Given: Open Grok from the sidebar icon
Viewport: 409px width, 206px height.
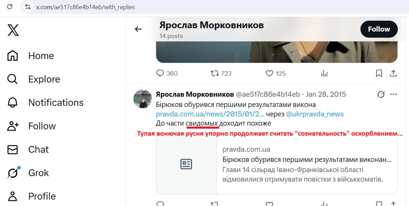Looking at the screenshot, I should [12, 173].
